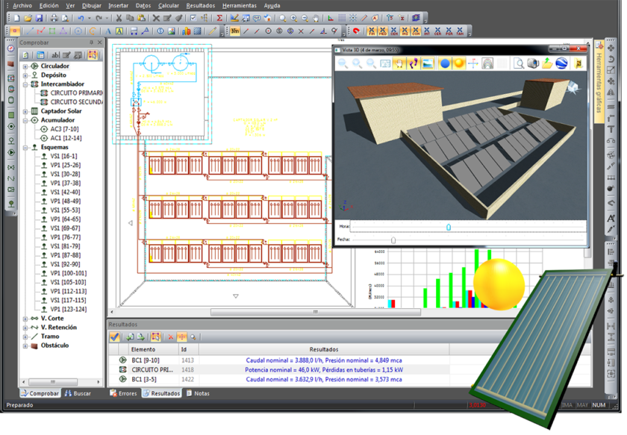Activate the walk-through tool in Vista 3D
Image resolution: width=627 pixels, height=435 pixels.
[413, 63]
